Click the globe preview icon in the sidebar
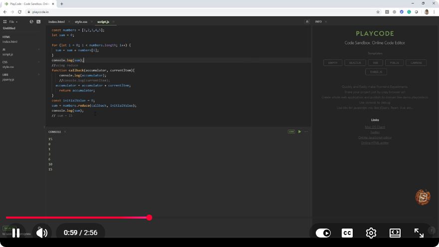Image resolution: width=439 pixels, height=247 pixels. tap(31, 21)
